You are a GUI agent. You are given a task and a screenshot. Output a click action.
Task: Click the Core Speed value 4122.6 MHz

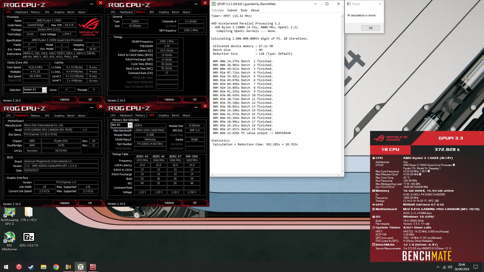(35, 67)
